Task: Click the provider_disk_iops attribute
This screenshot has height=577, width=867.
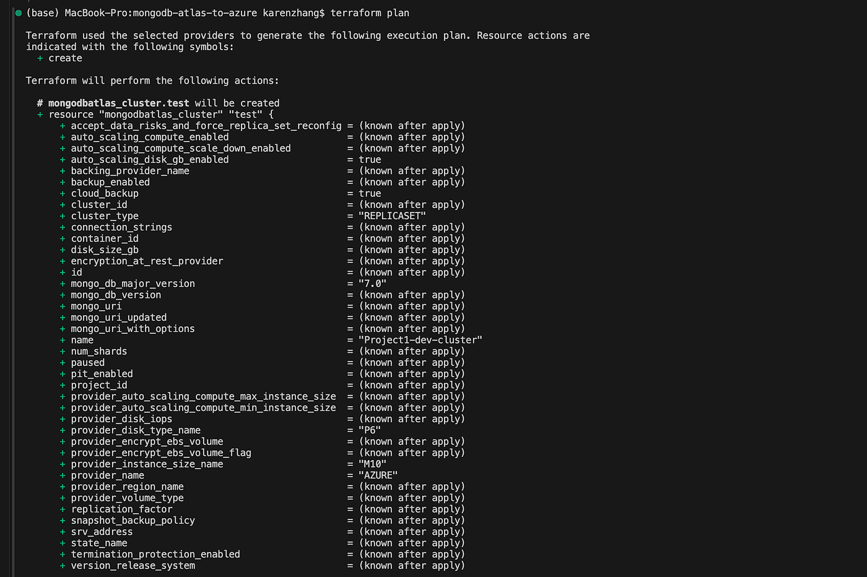Action: pyautogui.click(x=121, y=419)
